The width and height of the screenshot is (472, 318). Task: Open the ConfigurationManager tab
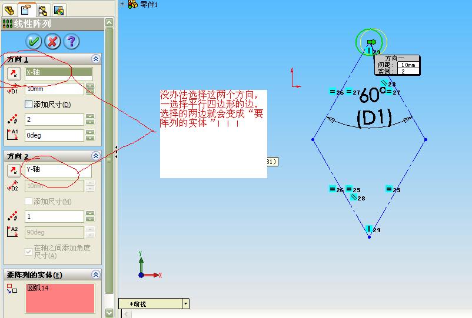point(42,11)
